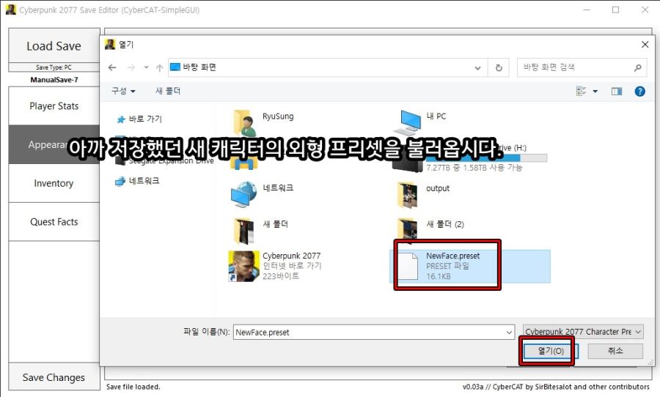Go up one folder level with up arrow
Screen dimensions: 660x397
click(159, 67)
